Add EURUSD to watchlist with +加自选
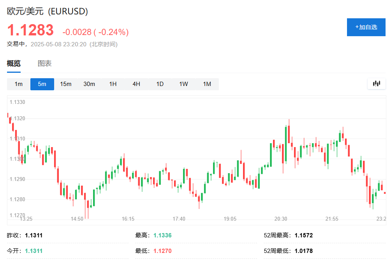The image size is (391, 265). (x=366, y=27)
